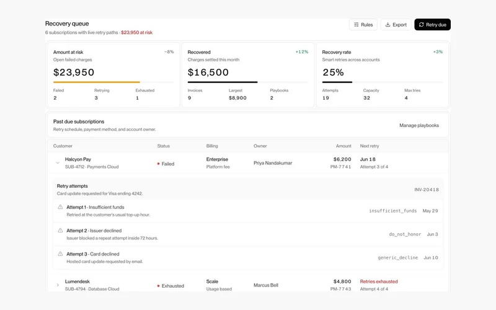This screenshot has height=310, width=496.
Task: Click the Recovered progress bar
Action: (x=247, y=82)
